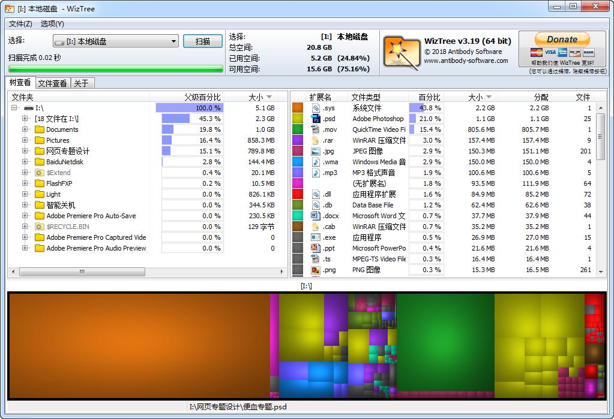Click the .mp3 audio file icon

click(x=315, y=173)
